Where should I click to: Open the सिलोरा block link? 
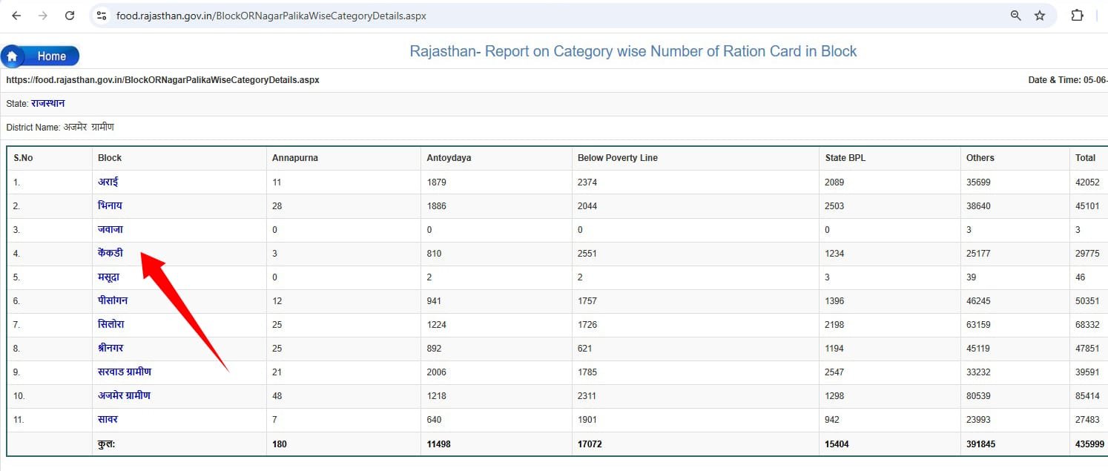111,324
